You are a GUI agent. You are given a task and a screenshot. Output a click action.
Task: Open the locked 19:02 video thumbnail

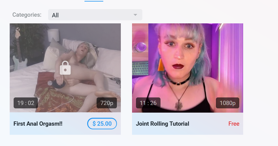click(x=65, y=68)
